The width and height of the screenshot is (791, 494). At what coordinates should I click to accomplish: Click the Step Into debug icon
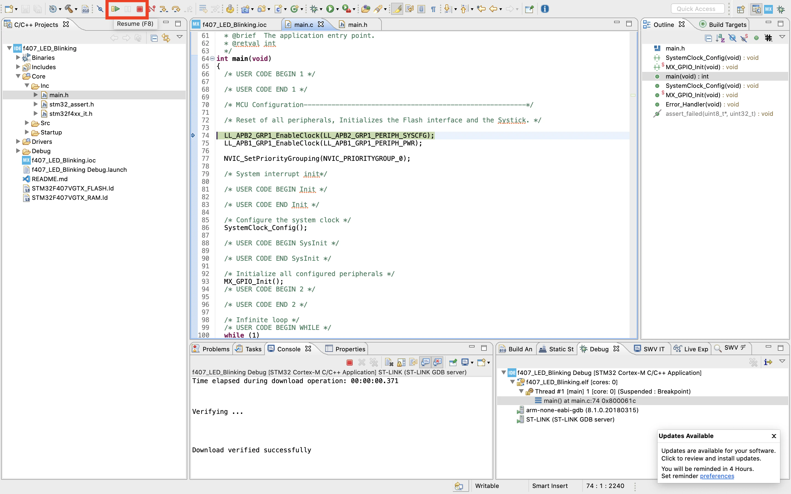point(163,9)
